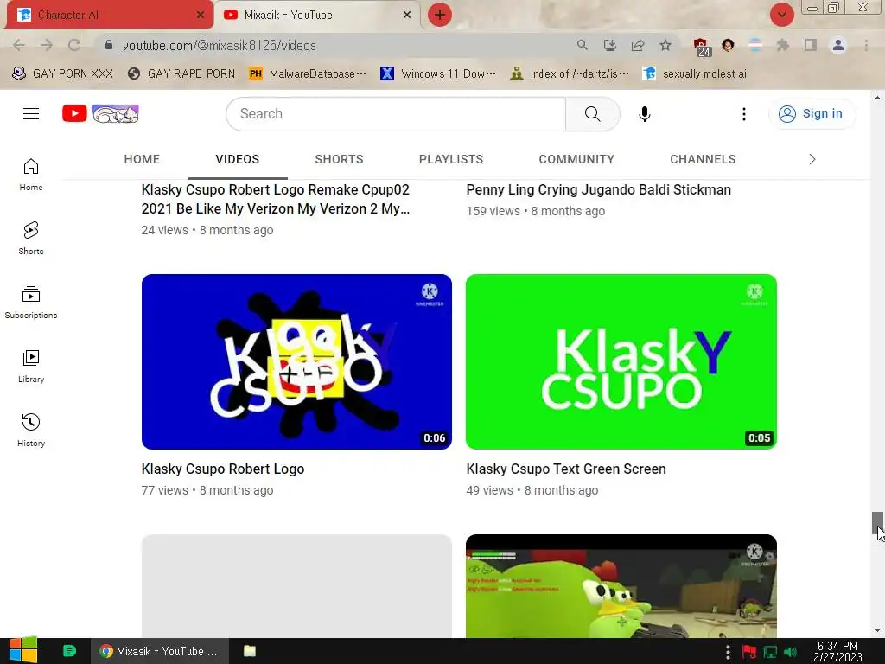Open the red tab search dropdown arrow
The image size is (885, 664).
[x=781, y=15]
